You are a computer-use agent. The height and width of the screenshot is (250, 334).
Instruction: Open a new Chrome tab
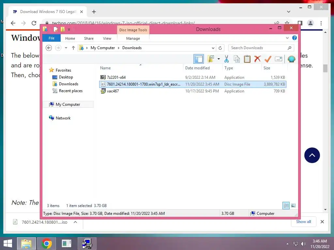point(94,12)
